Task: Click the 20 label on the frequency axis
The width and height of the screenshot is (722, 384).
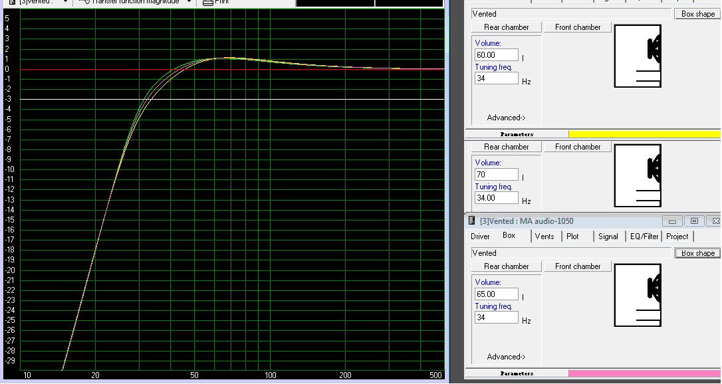Action: click(95, 375)
